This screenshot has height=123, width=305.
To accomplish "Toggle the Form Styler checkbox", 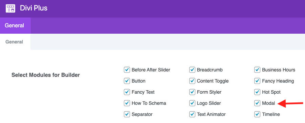I will (192, 92).
